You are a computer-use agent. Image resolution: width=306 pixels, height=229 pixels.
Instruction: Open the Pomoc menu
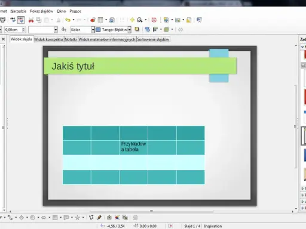click(x=75, y=11)
